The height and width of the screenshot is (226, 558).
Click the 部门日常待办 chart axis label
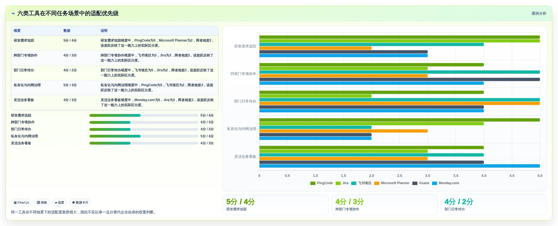point(245,101)
